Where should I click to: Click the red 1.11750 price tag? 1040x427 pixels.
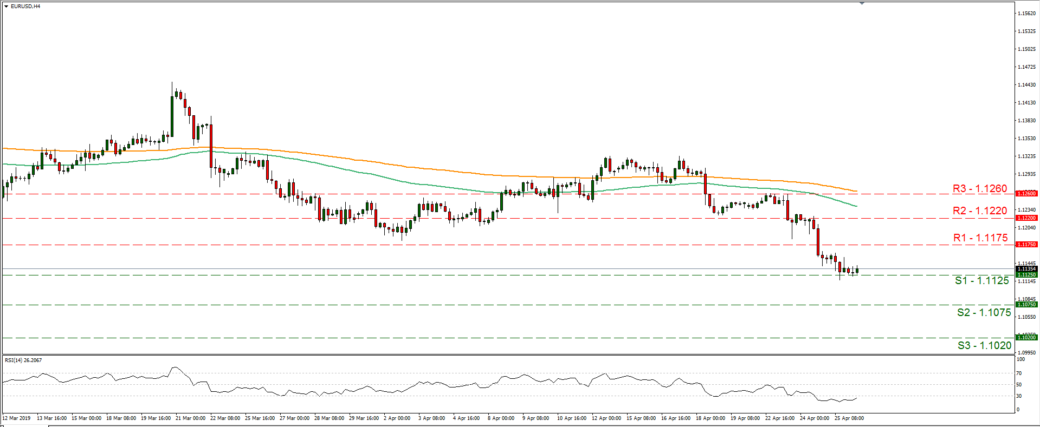[1026, 245]
